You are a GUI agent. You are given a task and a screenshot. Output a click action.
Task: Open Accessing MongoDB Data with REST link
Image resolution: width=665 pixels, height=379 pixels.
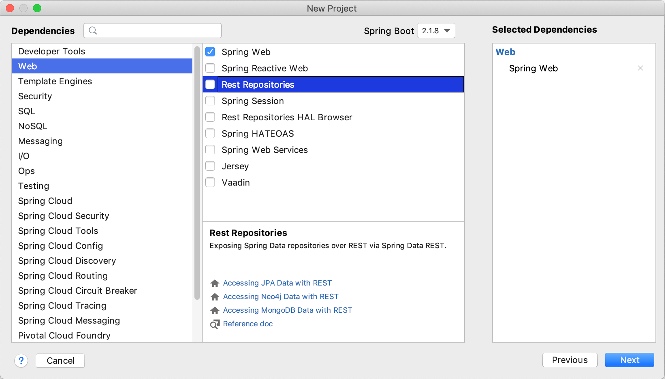[x=287, y=310]
